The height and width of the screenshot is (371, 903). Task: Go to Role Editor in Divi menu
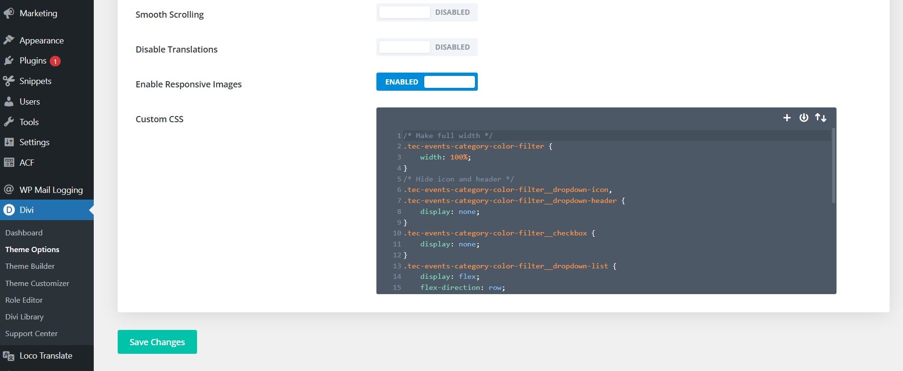coord(24,300)
